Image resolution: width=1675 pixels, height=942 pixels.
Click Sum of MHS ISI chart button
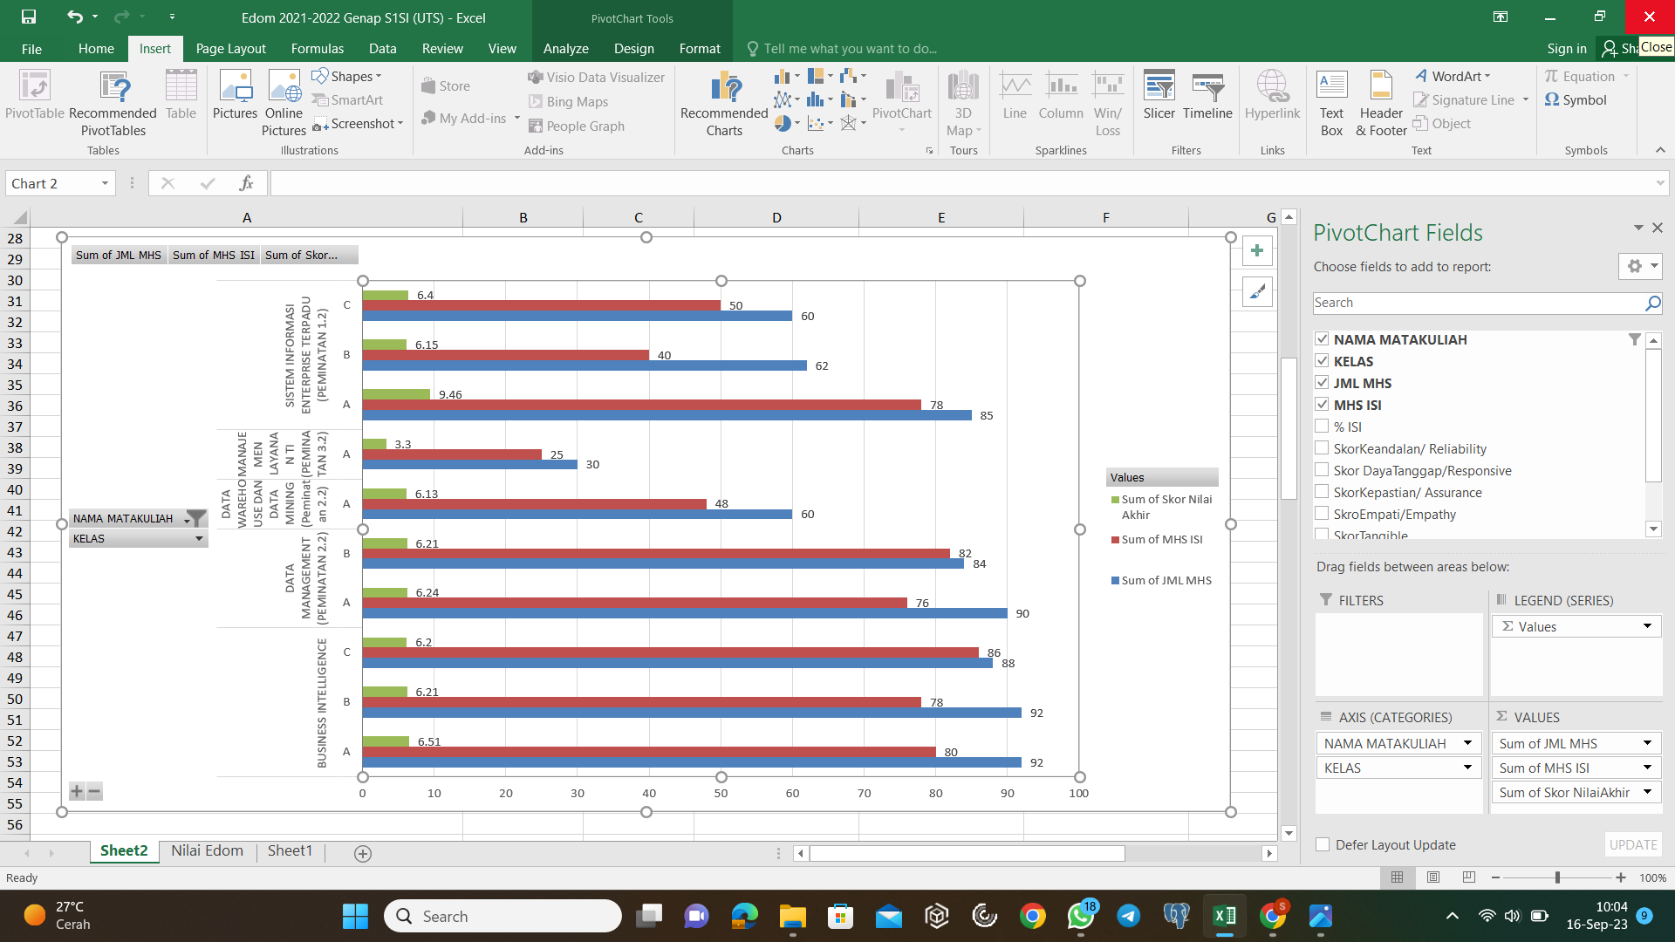[x=214, y=256]
